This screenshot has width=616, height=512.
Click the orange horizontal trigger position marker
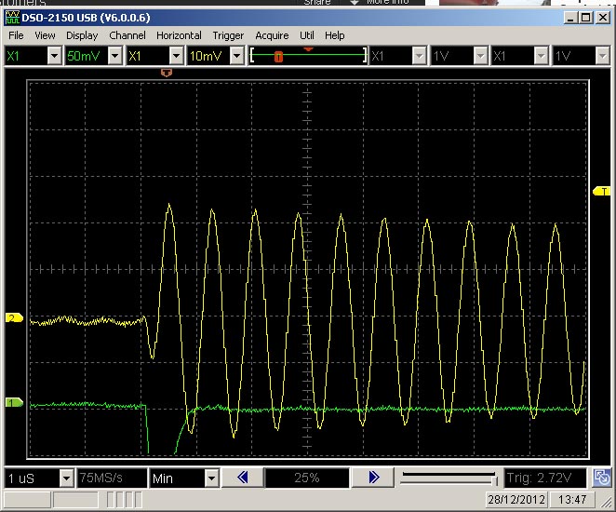point(167,71)
